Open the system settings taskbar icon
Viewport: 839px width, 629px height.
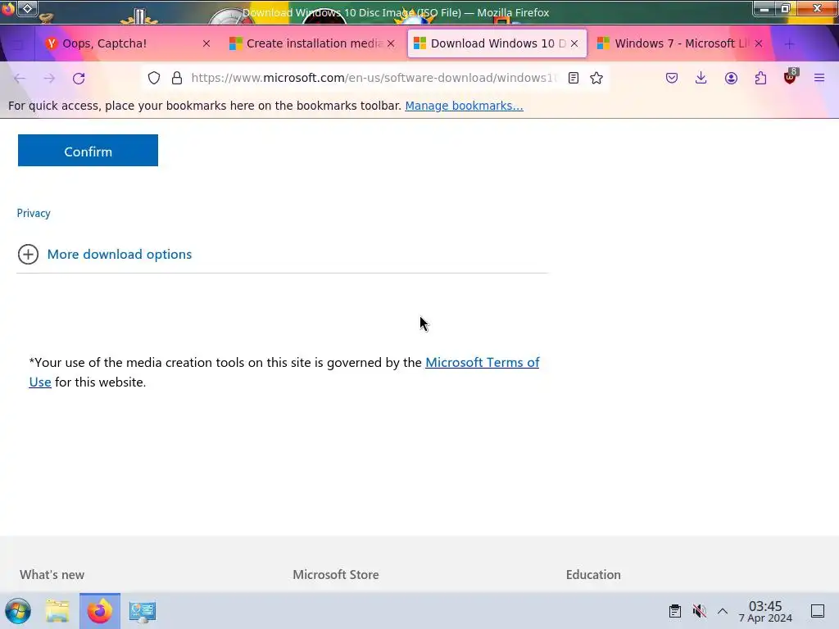coord(143,611)
